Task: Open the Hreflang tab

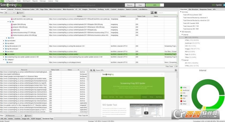Action: (100, 9)
